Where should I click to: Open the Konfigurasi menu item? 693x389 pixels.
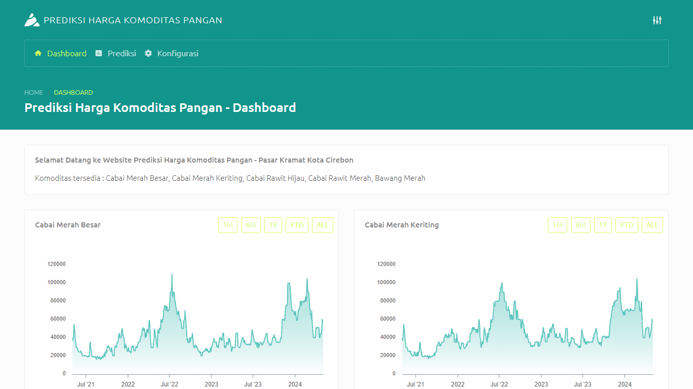click(x=178, y=53)
